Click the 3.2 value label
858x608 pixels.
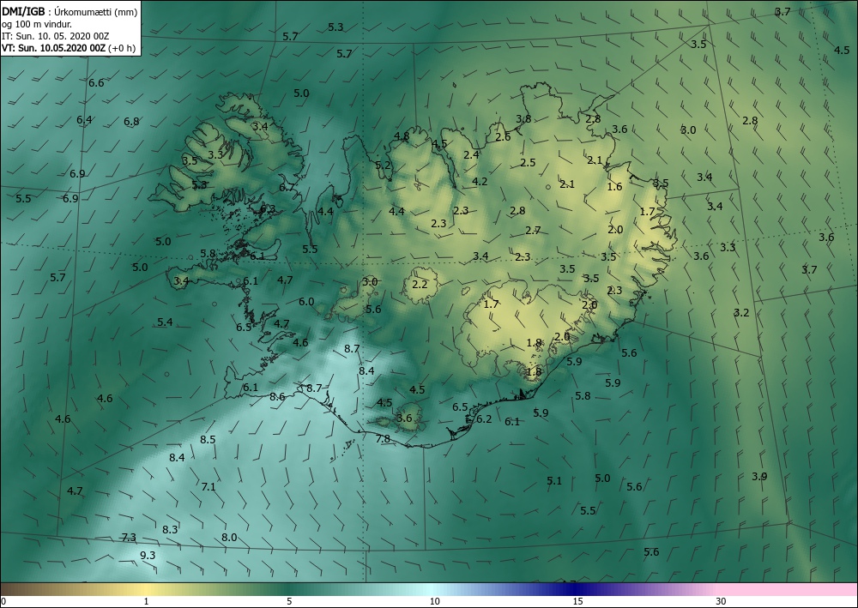click(x=741, y=313)
